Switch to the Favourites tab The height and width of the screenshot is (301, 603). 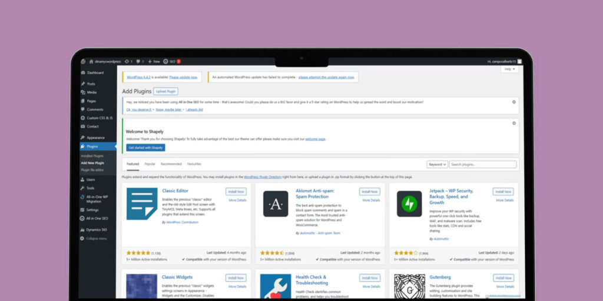[194, 164]
